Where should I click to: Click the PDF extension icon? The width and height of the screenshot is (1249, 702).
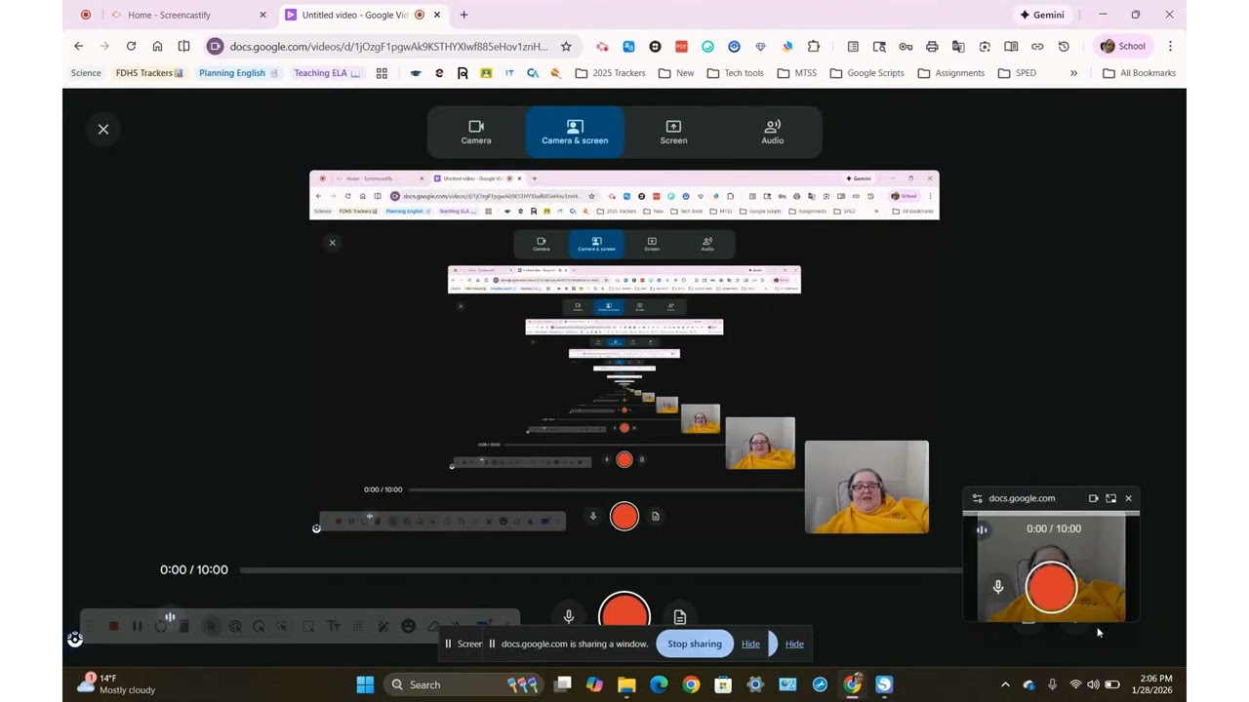coord(681,46)
